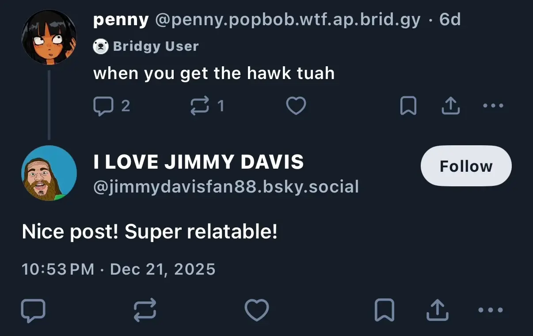Reply to the 'Nice post! Super relatable!' post

pyautogui.click(x=33, y=310)
